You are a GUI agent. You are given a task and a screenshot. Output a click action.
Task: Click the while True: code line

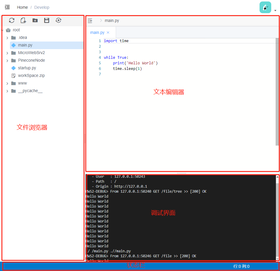[116, 57]
